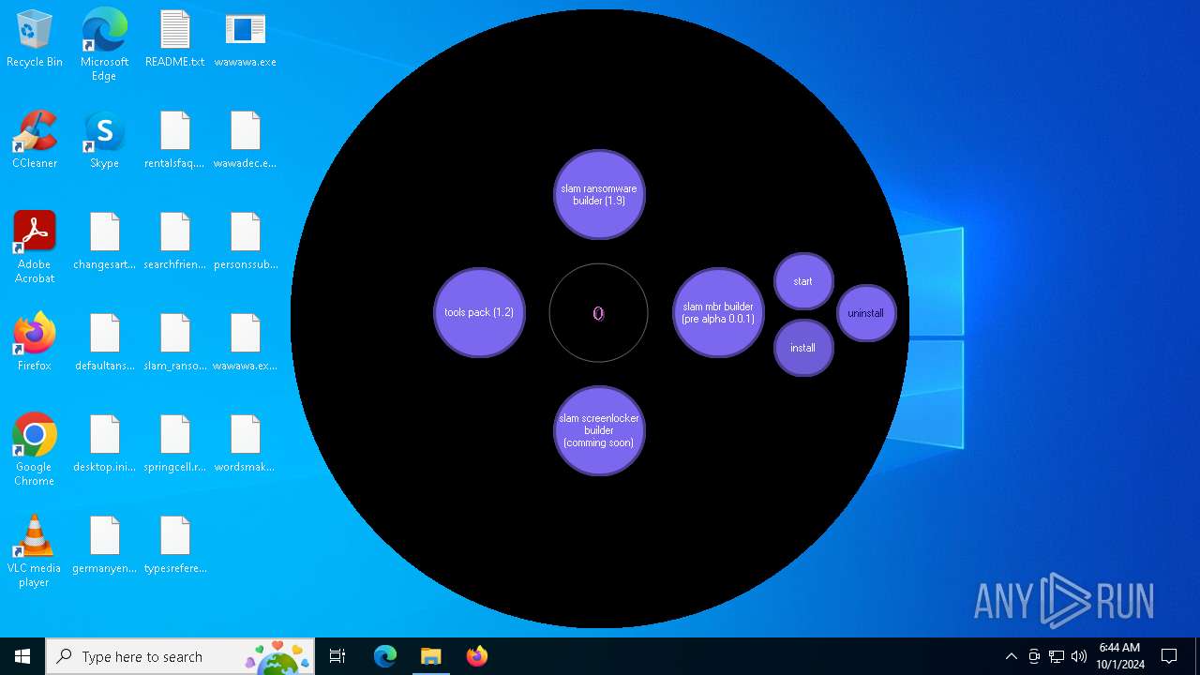The image size is (1200, 675).
Task: Open File Explorer from the taskbar
Action: [430, 656]
